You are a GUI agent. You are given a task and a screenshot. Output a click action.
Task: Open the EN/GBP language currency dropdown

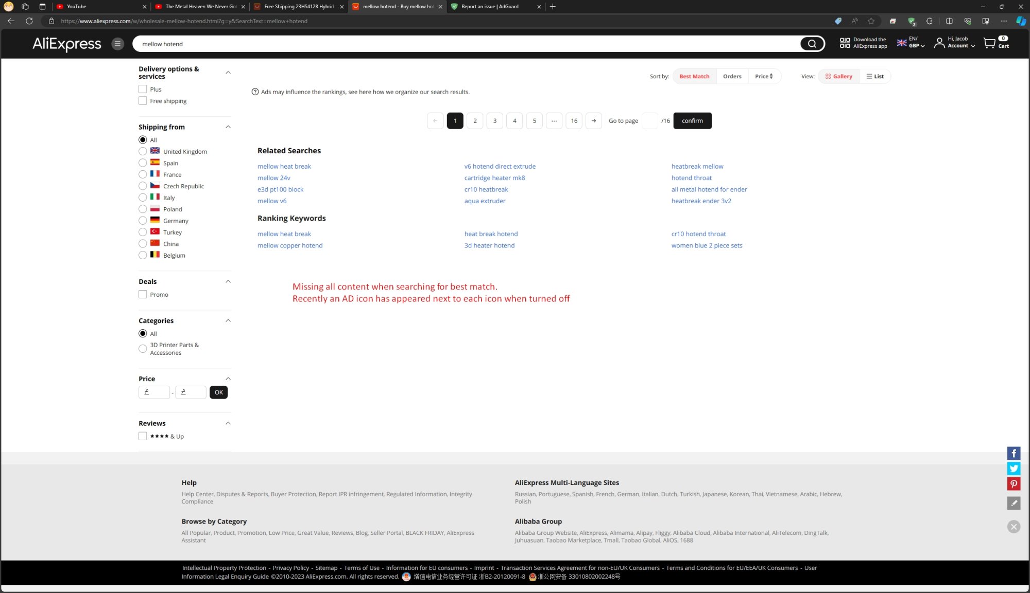(911, 43)
